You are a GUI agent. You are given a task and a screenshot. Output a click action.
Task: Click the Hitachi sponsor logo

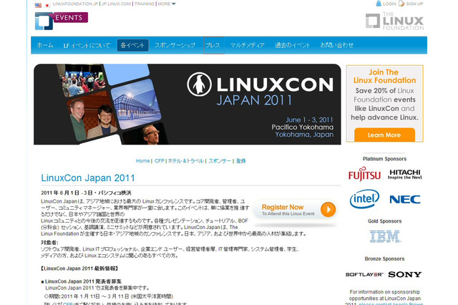(405, 174)
